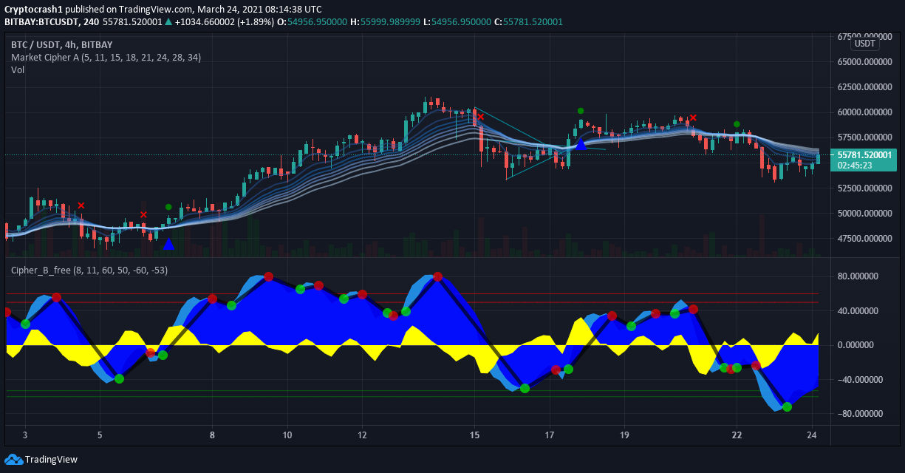
Task: Click the red X marker near the 4th
Action: click(81, 205)
